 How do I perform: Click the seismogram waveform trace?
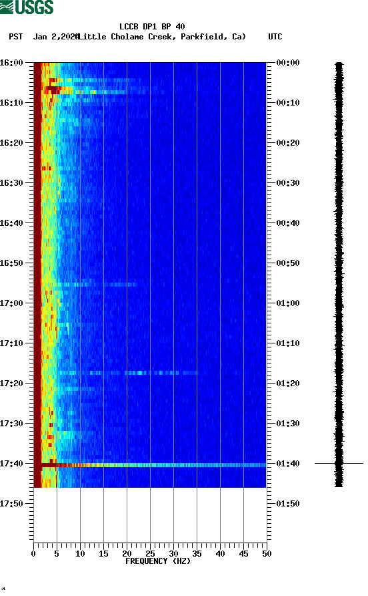(x=339, y=275)
